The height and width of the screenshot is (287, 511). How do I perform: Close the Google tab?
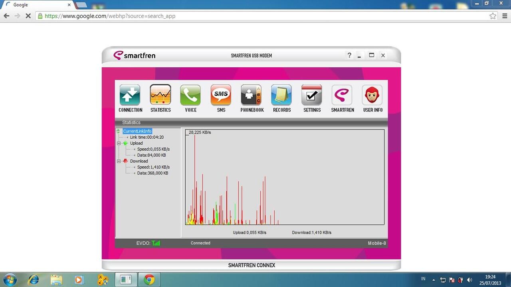69,5
